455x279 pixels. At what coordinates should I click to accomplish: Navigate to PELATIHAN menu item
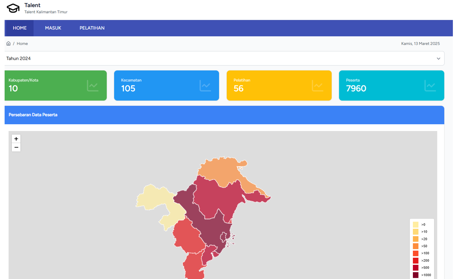pyautogui.click(x=92, y=28)
